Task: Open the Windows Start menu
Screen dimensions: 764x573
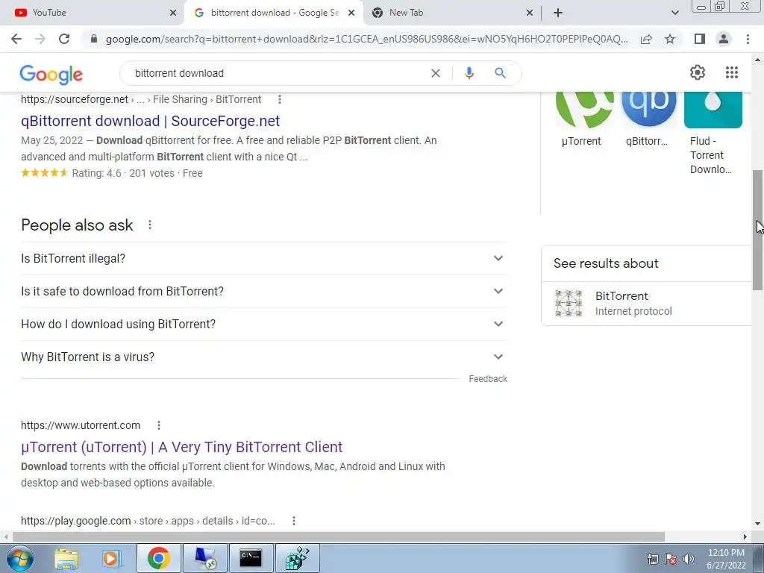Action: pyautogui.click(x=20, y=558)
